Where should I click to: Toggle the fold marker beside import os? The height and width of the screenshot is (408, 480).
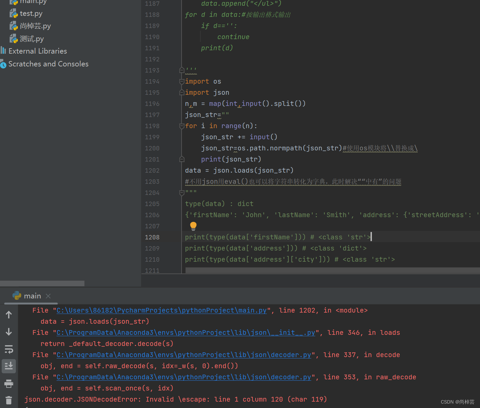pyautogui.click(x=182, y=81)
